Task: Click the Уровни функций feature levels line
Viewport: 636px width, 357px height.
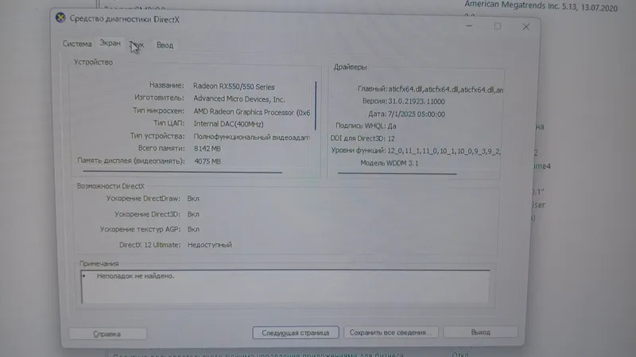Action: [x=416, y=150]
